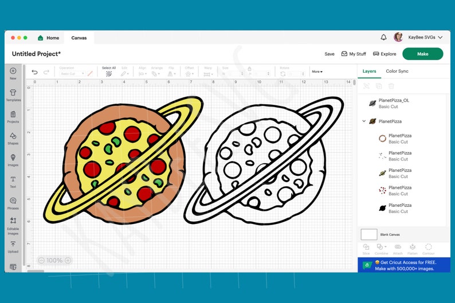455x303 pixels.
Task: Click the Attach tool
Action: 398,249
